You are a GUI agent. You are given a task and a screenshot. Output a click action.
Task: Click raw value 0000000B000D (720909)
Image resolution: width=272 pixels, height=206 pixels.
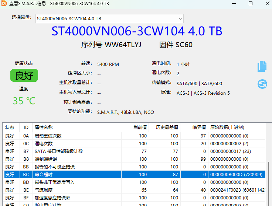coord(236,175)
